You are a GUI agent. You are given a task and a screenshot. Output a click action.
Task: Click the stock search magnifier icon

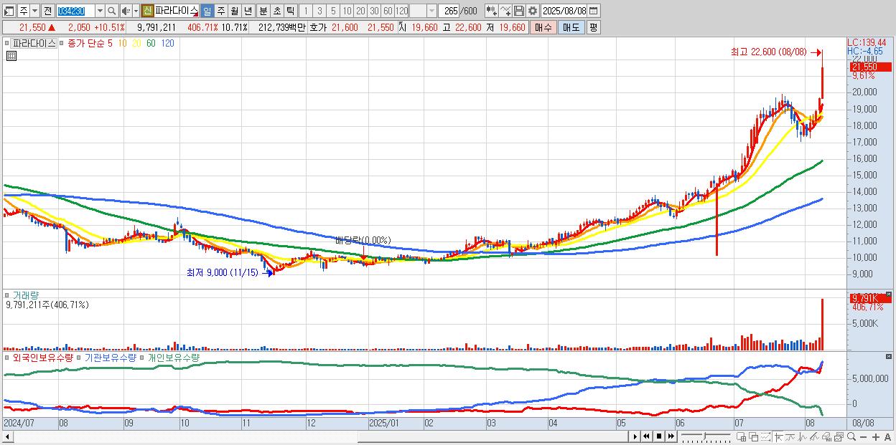(112, 11)
